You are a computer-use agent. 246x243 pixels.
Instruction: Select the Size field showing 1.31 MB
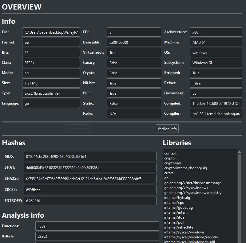click(x=51, y=83)
